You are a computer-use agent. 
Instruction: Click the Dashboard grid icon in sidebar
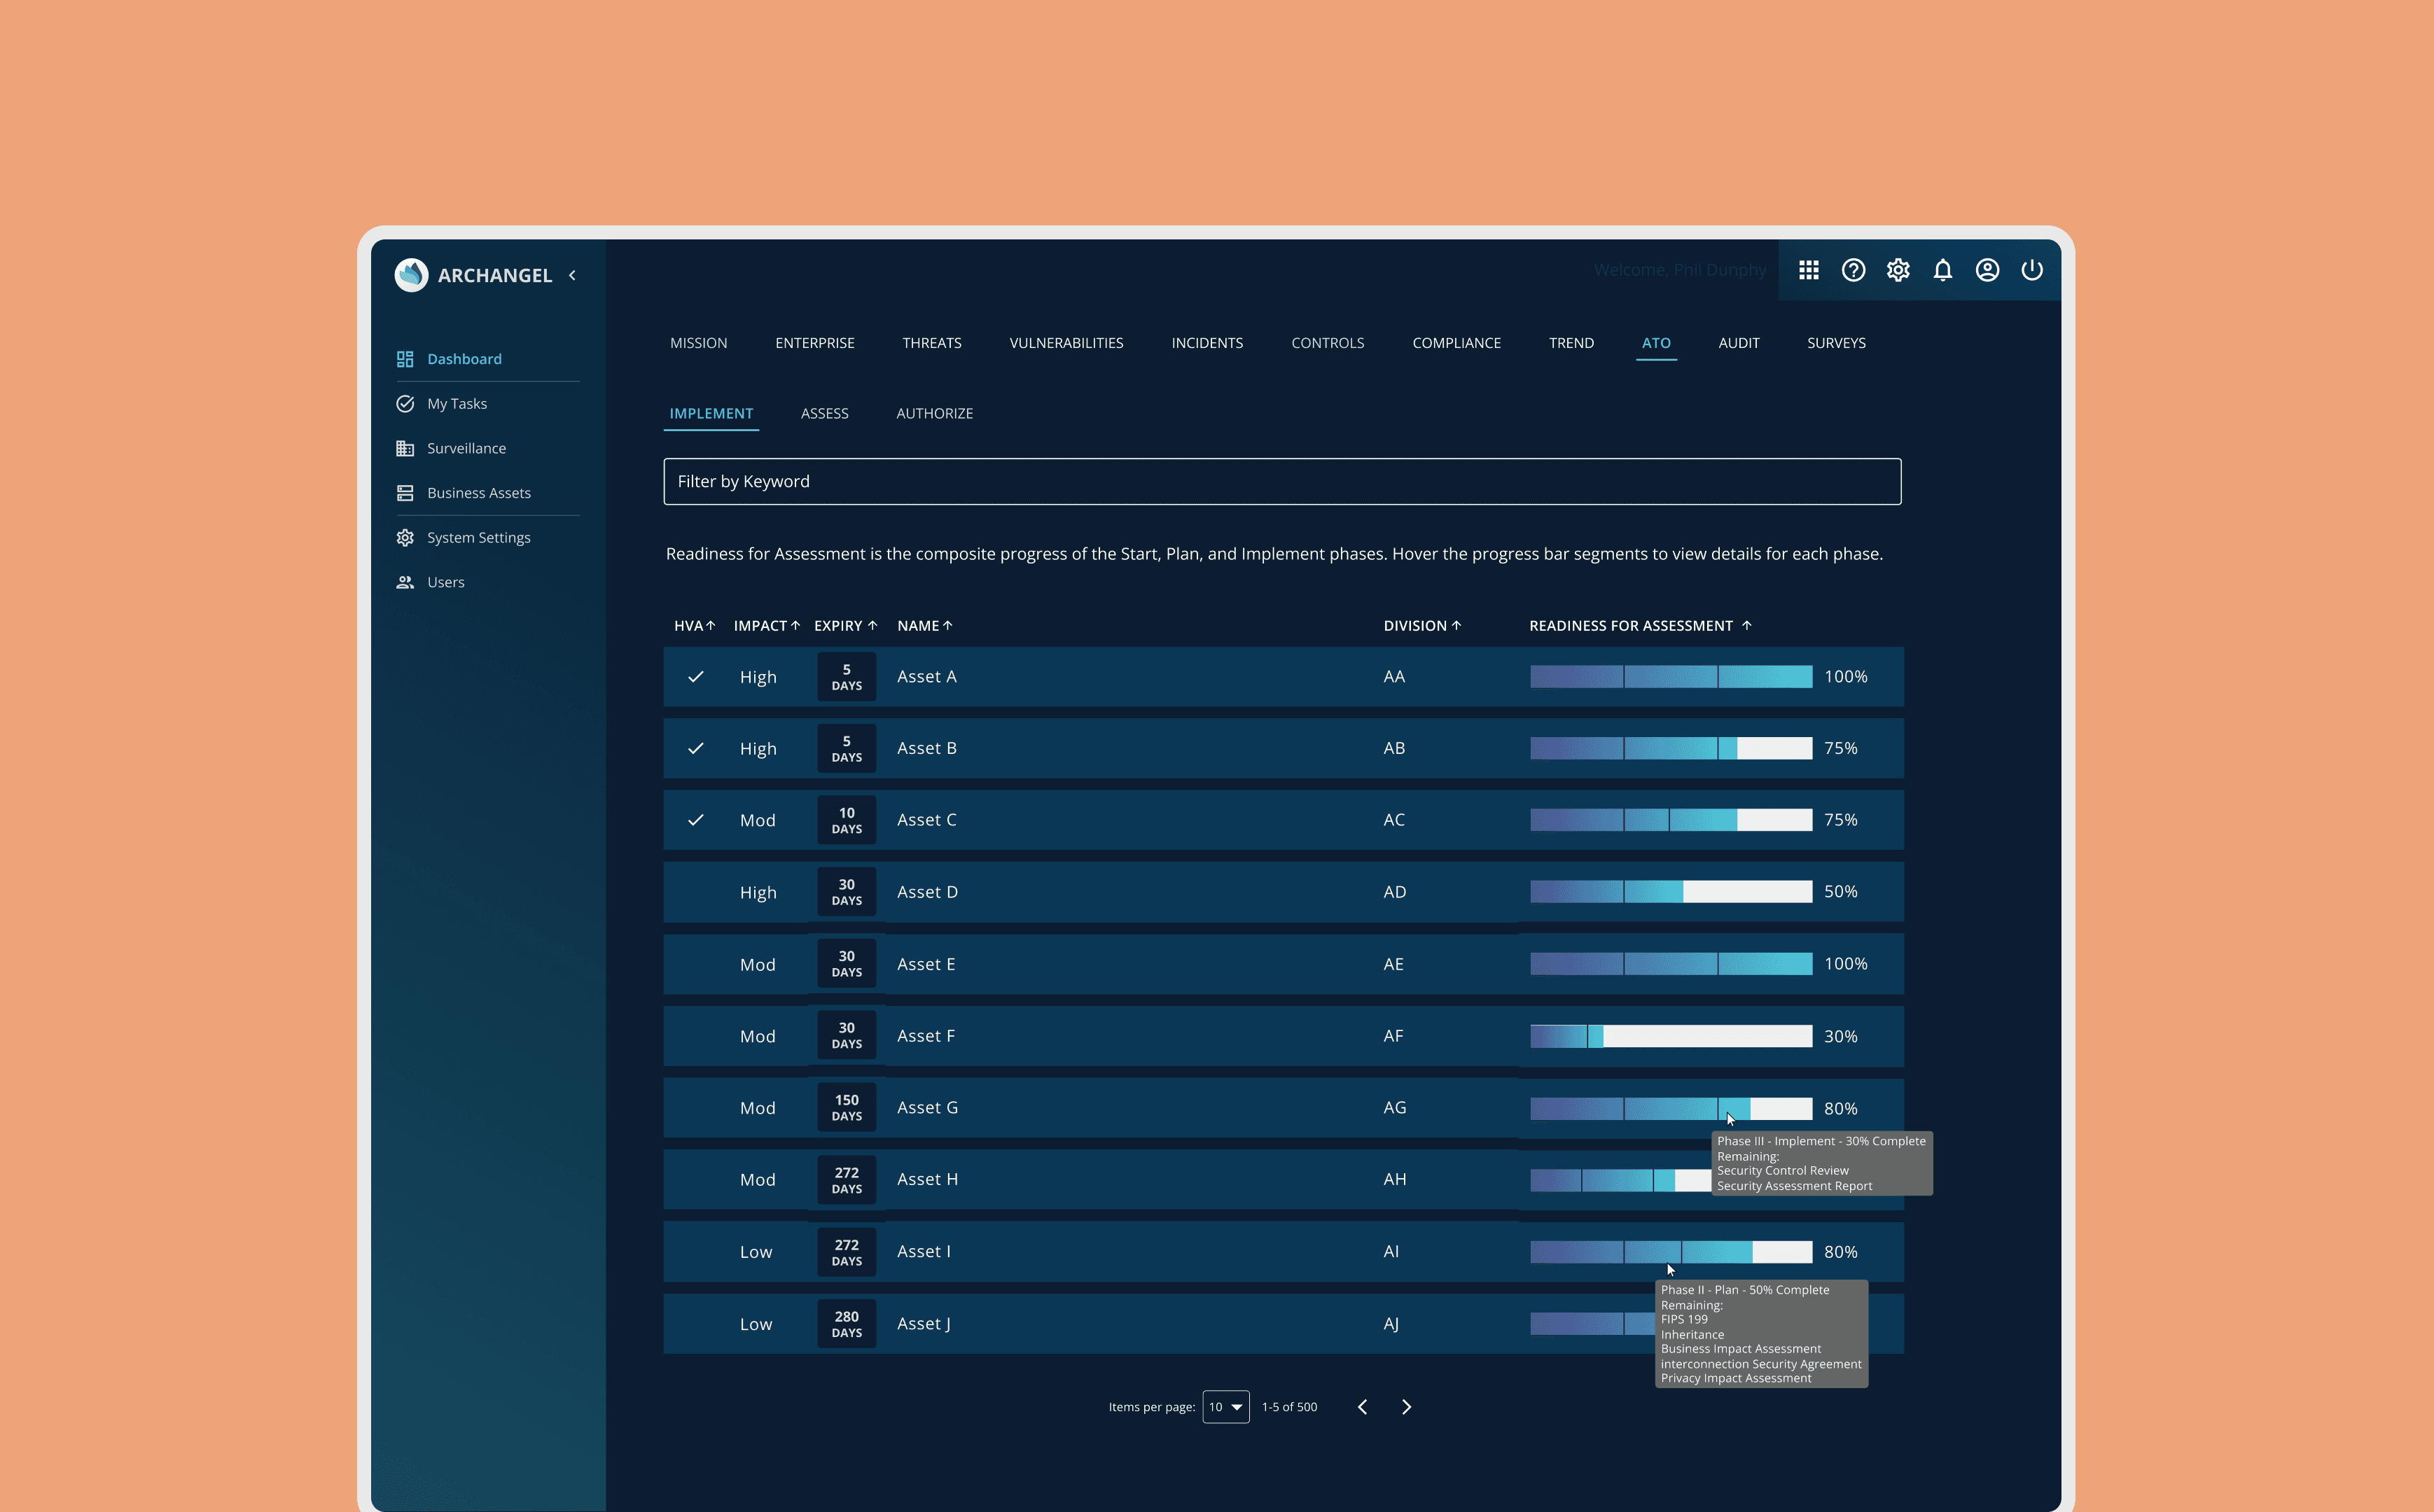405,359
